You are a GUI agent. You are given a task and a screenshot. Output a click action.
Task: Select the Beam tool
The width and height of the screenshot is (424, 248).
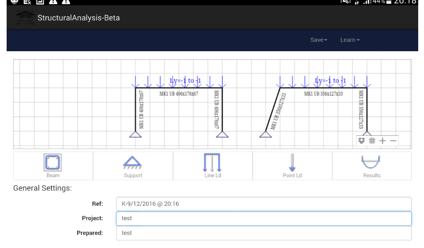(53, 166)
